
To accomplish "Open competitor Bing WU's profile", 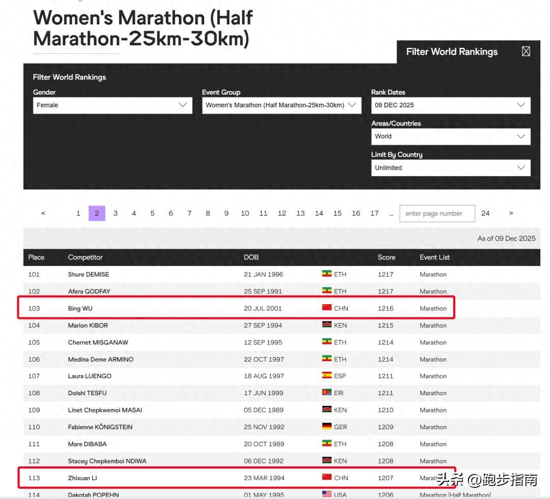I will [x=80, y=308].
